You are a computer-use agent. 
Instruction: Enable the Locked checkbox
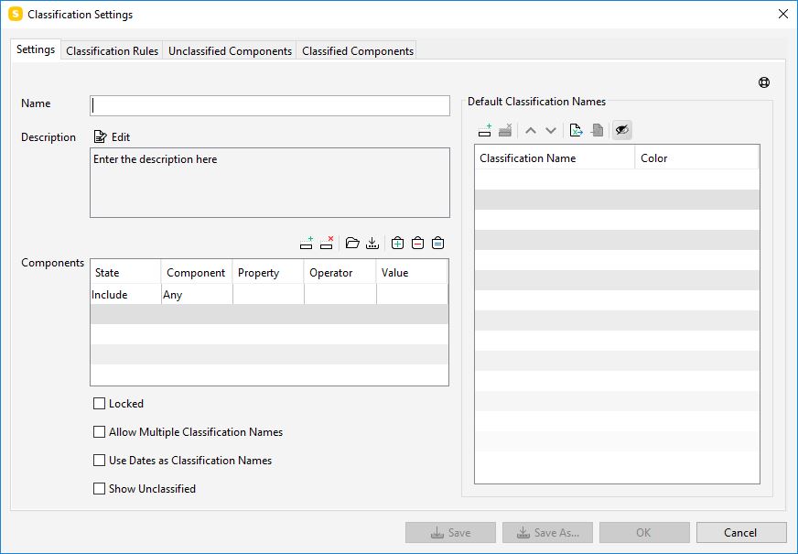point(99,403)
